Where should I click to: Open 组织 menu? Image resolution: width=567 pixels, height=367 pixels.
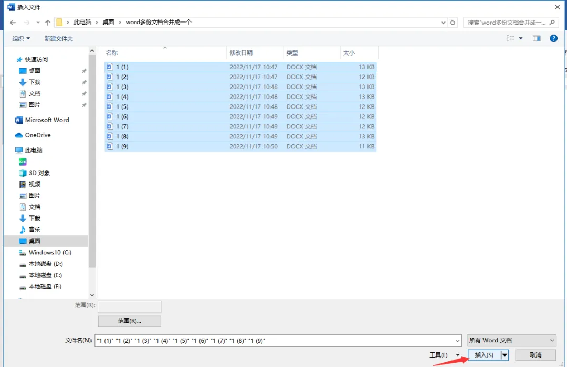pos(21,38)
